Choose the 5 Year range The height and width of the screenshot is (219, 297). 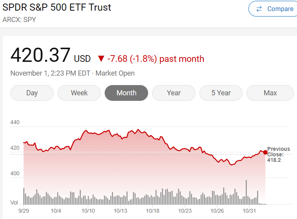[x=221, y=93]
